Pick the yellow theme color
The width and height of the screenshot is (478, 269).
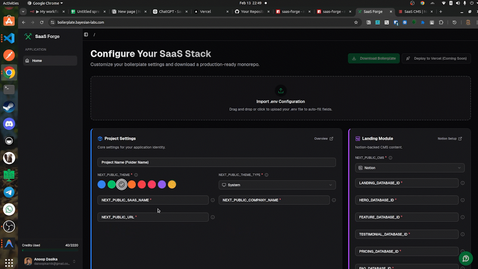172,185
